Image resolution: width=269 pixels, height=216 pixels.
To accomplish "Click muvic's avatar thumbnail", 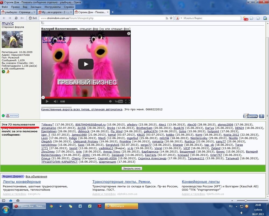I will [x=12, y=39].
